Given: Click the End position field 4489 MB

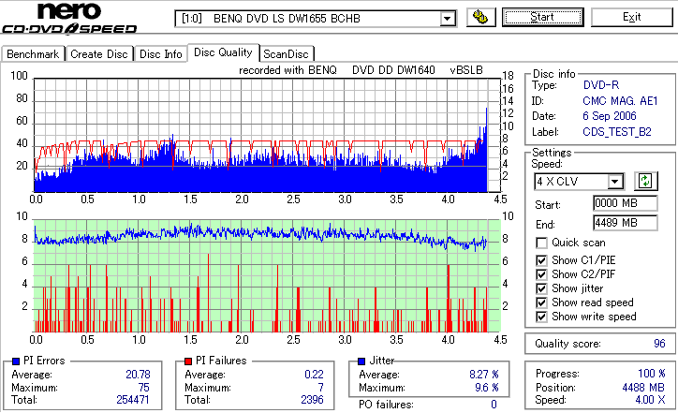Looking at the screenshot, I should click(626, 223).
